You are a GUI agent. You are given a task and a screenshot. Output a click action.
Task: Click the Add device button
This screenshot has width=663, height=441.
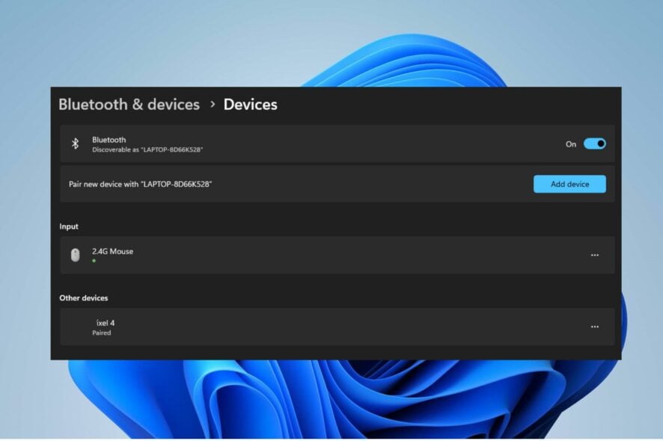569,184
